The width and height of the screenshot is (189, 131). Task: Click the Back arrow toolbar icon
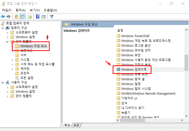pos(3,16)
